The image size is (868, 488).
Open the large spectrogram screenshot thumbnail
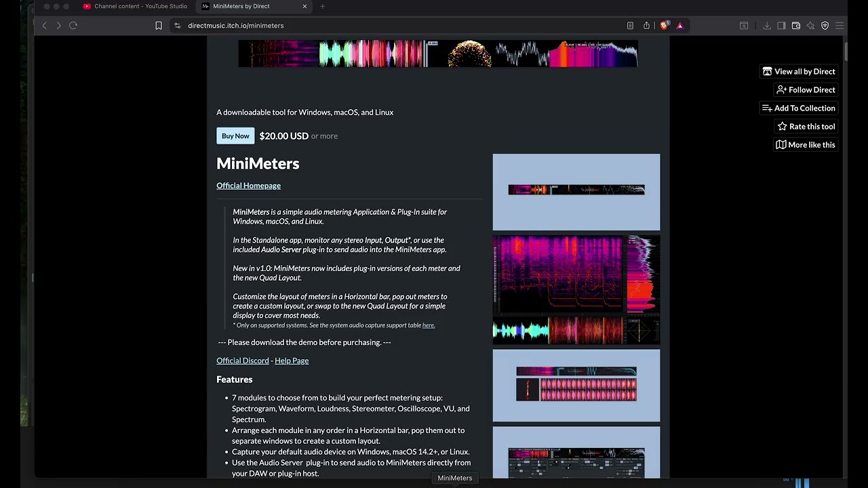click(576, 290)
